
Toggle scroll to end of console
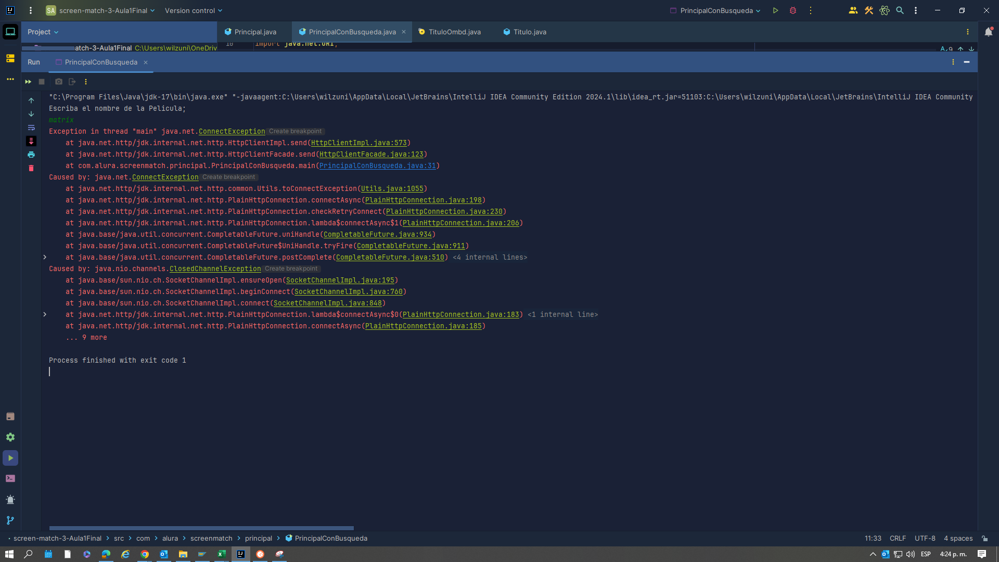click(x=31, y=141)
